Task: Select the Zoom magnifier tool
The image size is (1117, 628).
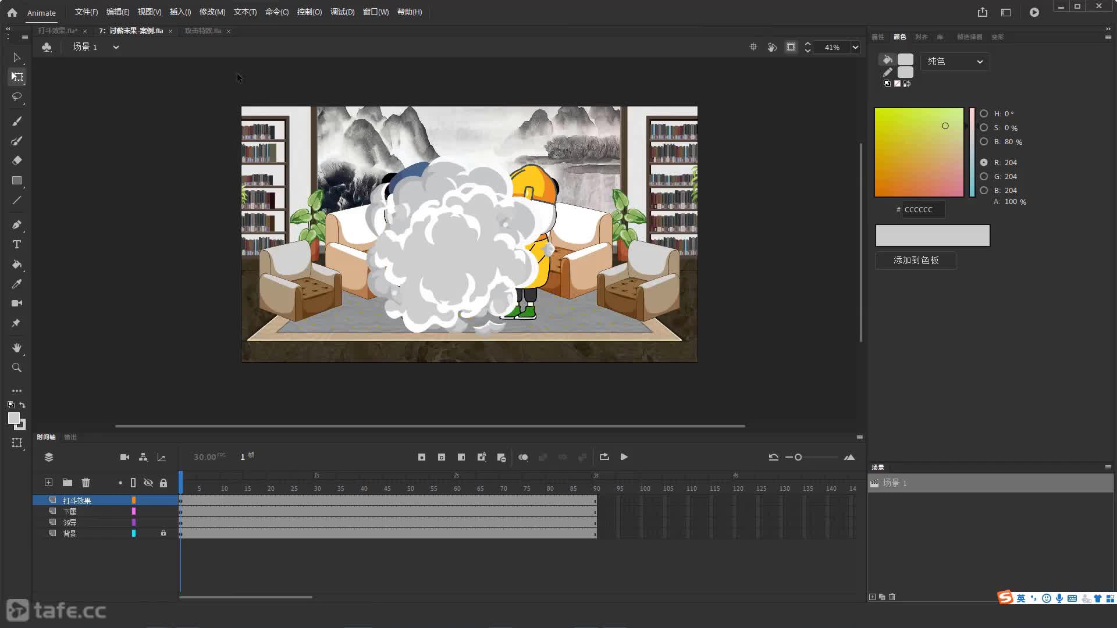Action: pos(17,367)
